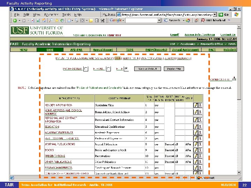This screenshot has height=188, width=251.
Task: Open My List of Publications and Scholarship link
Action: (x=84, y=58)
